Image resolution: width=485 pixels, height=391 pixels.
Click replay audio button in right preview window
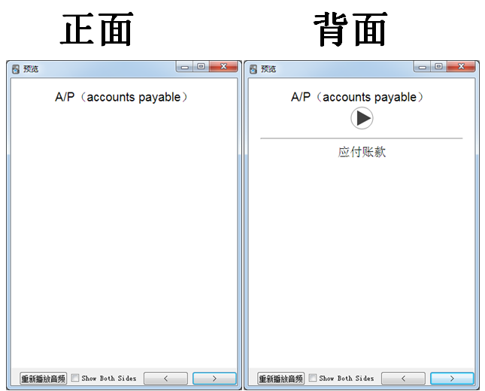(x=281, y=378)
